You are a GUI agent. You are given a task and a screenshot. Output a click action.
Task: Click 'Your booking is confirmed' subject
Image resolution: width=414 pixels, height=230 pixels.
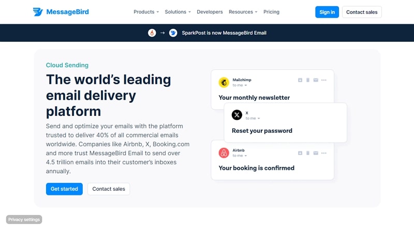(256, 168)
